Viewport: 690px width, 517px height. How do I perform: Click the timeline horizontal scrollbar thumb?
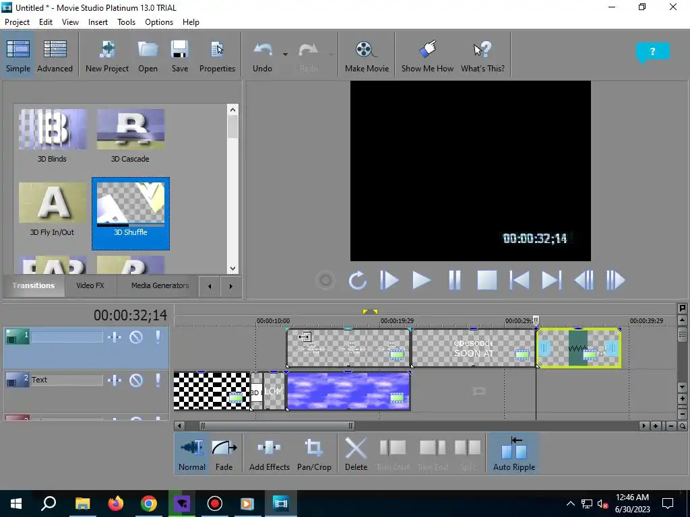pyautogui.click(x=276, y=425)
